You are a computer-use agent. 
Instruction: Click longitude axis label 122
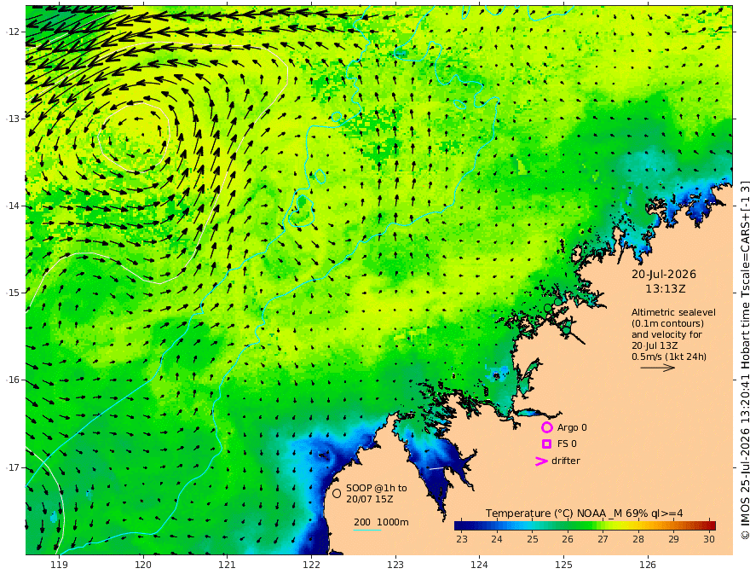coord(311,565)
